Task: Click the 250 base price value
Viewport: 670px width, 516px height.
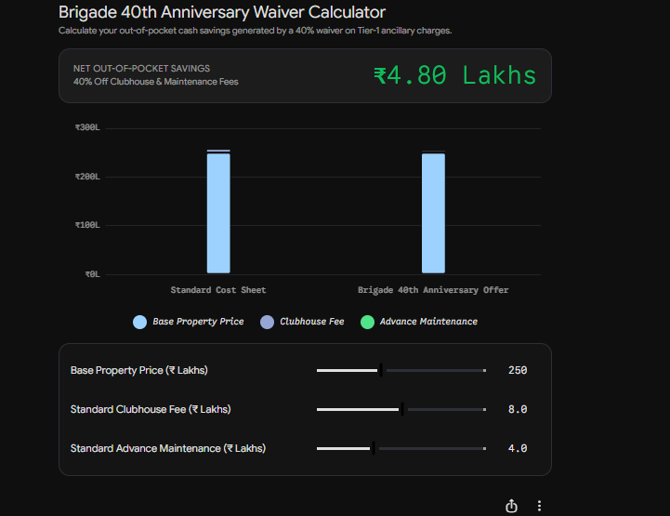Action: (518, 370)
